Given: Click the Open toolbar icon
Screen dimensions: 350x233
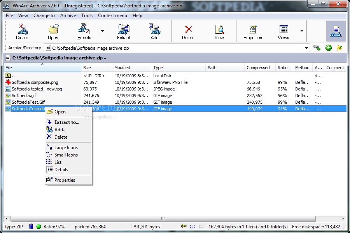Looking at the screenshot, I should tap(53, 31).
